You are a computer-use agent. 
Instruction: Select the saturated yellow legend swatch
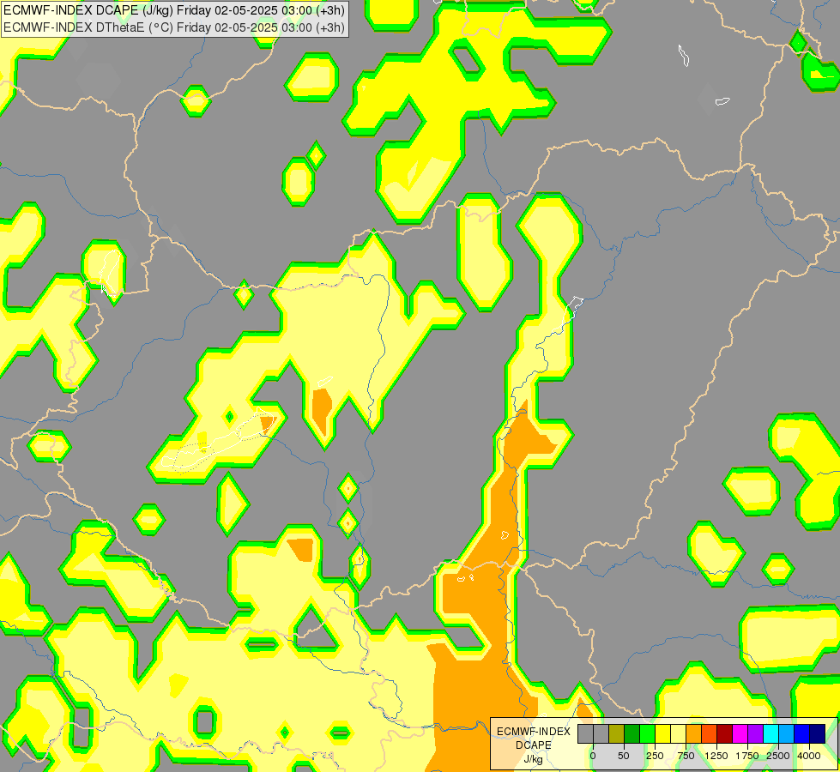click(x=662, y=734)
